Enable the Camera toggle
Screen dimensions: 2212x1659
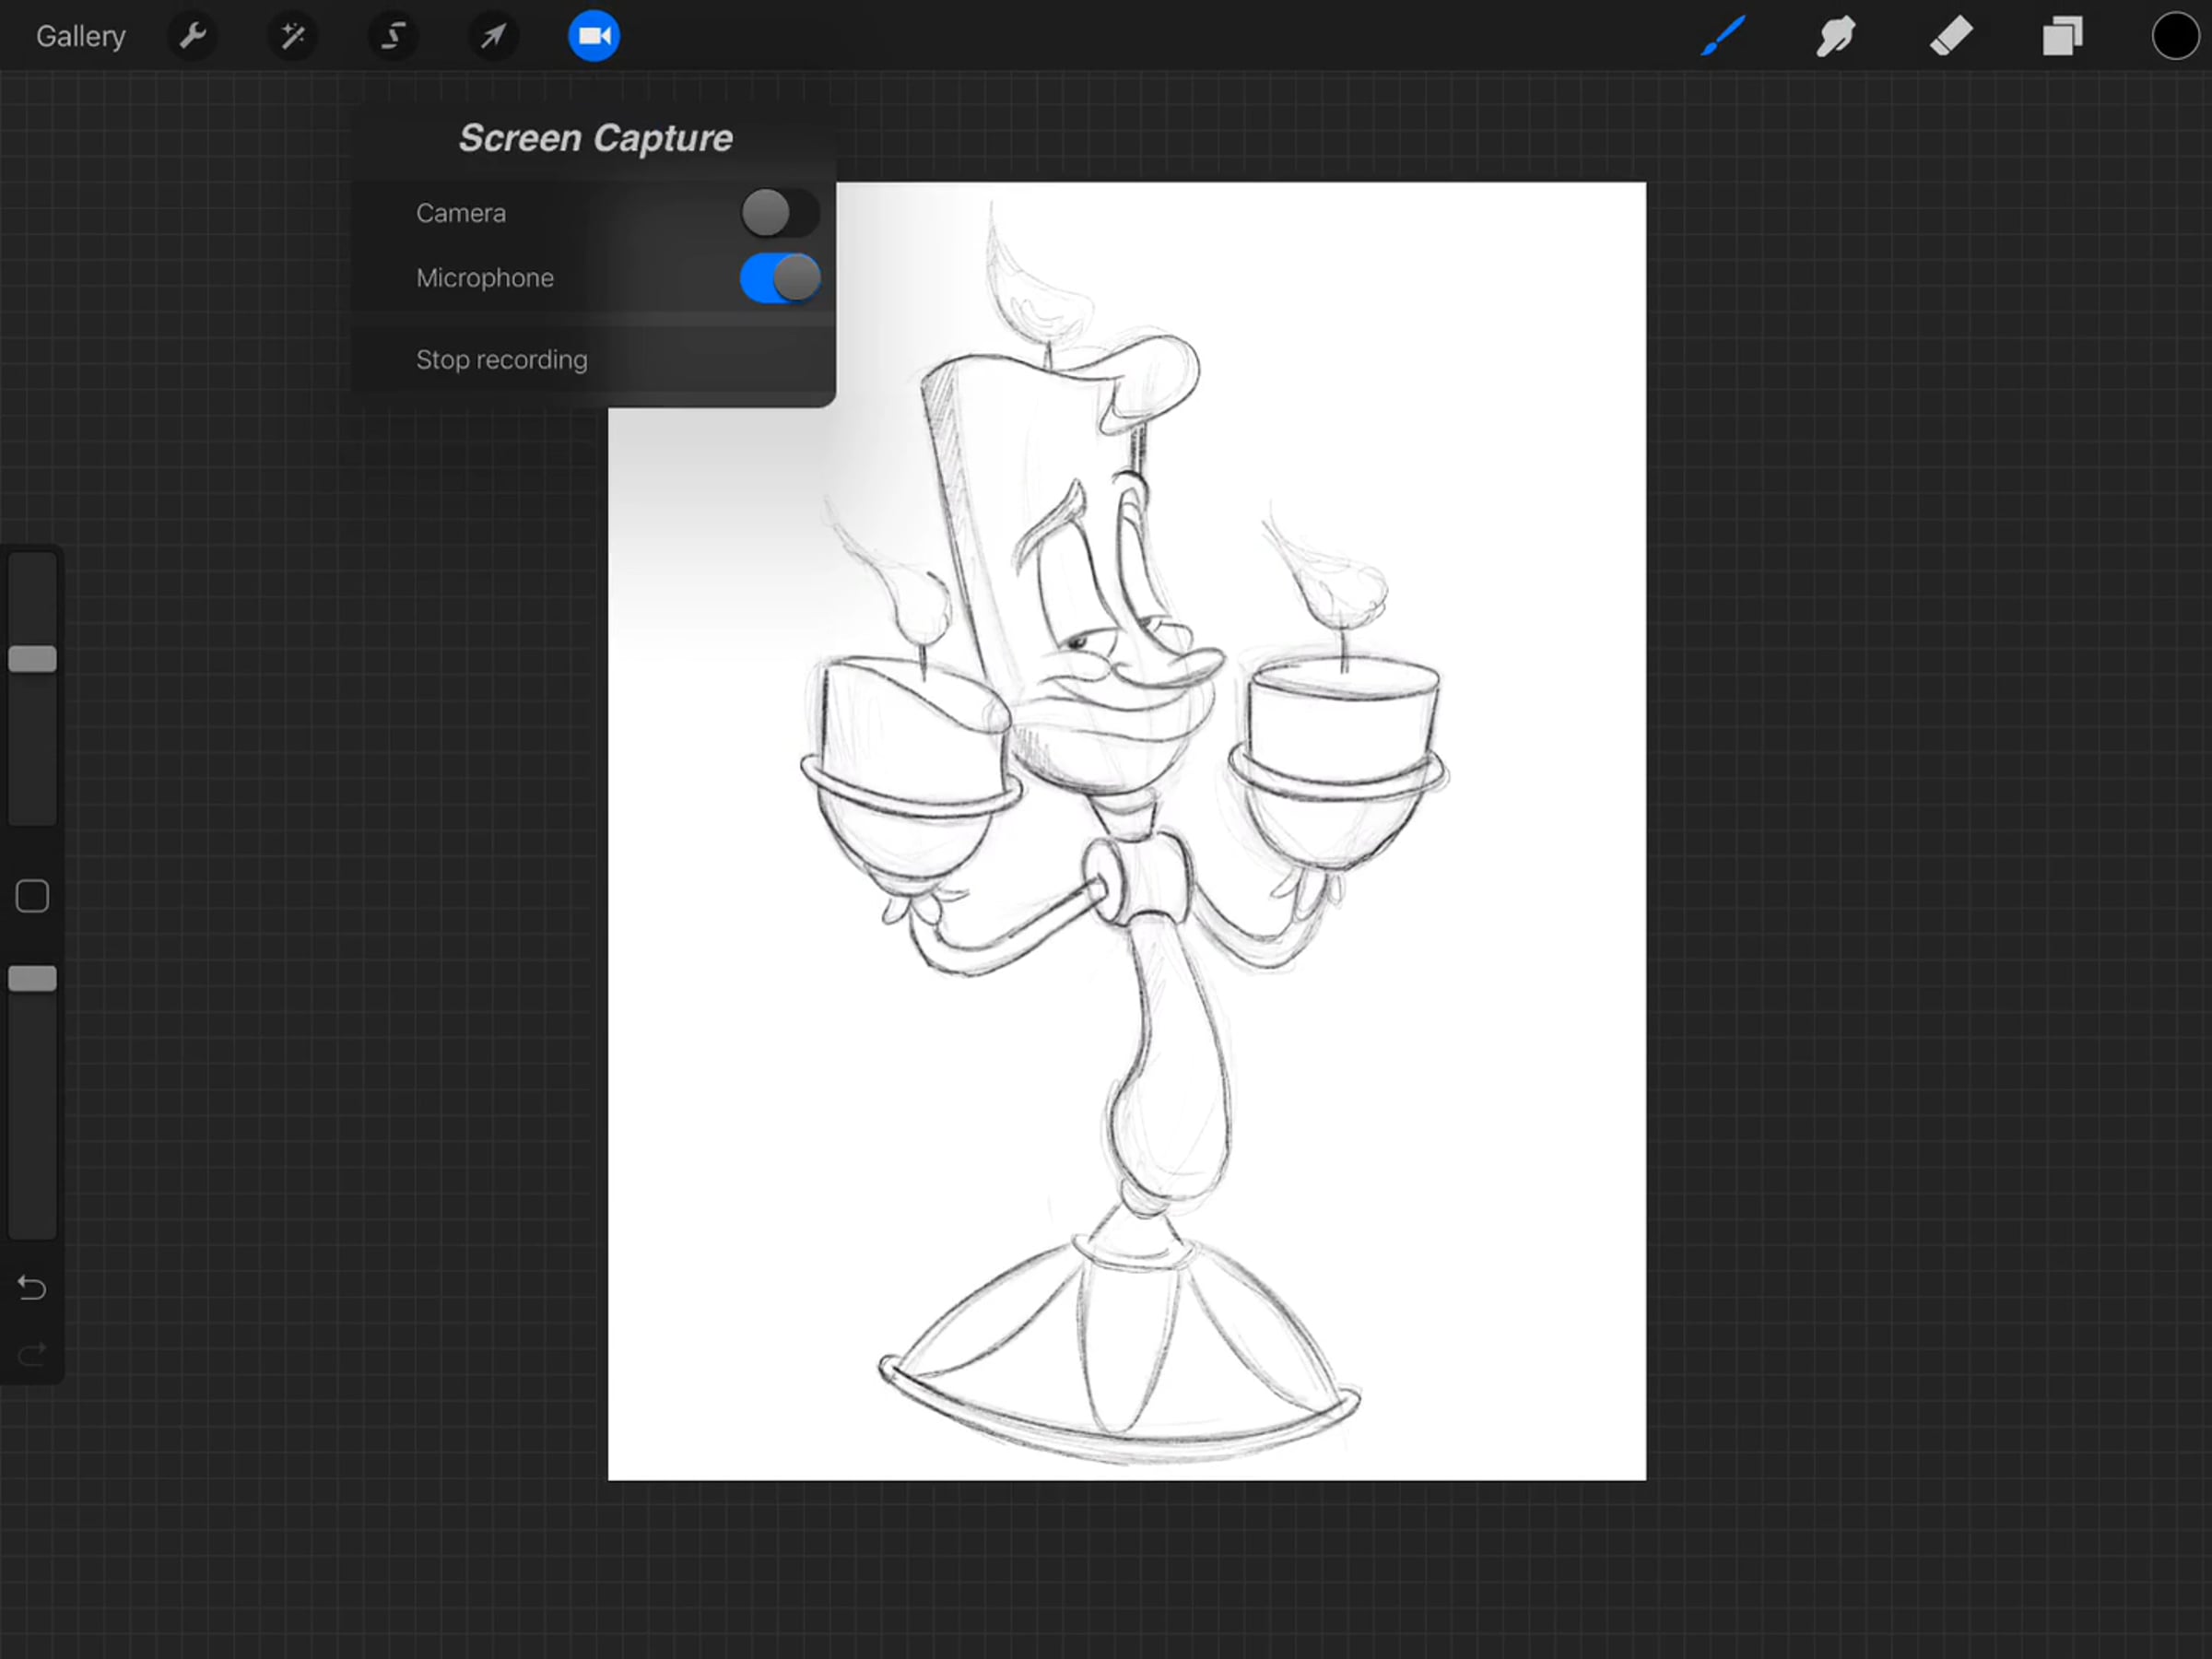point(779,213)
